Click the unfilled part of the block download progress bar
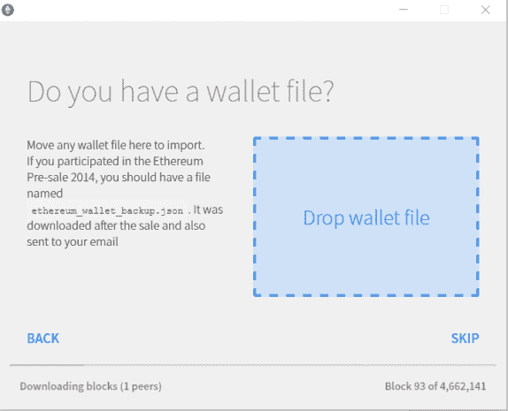This screenshot has width=508, height=411. point(290,365)
